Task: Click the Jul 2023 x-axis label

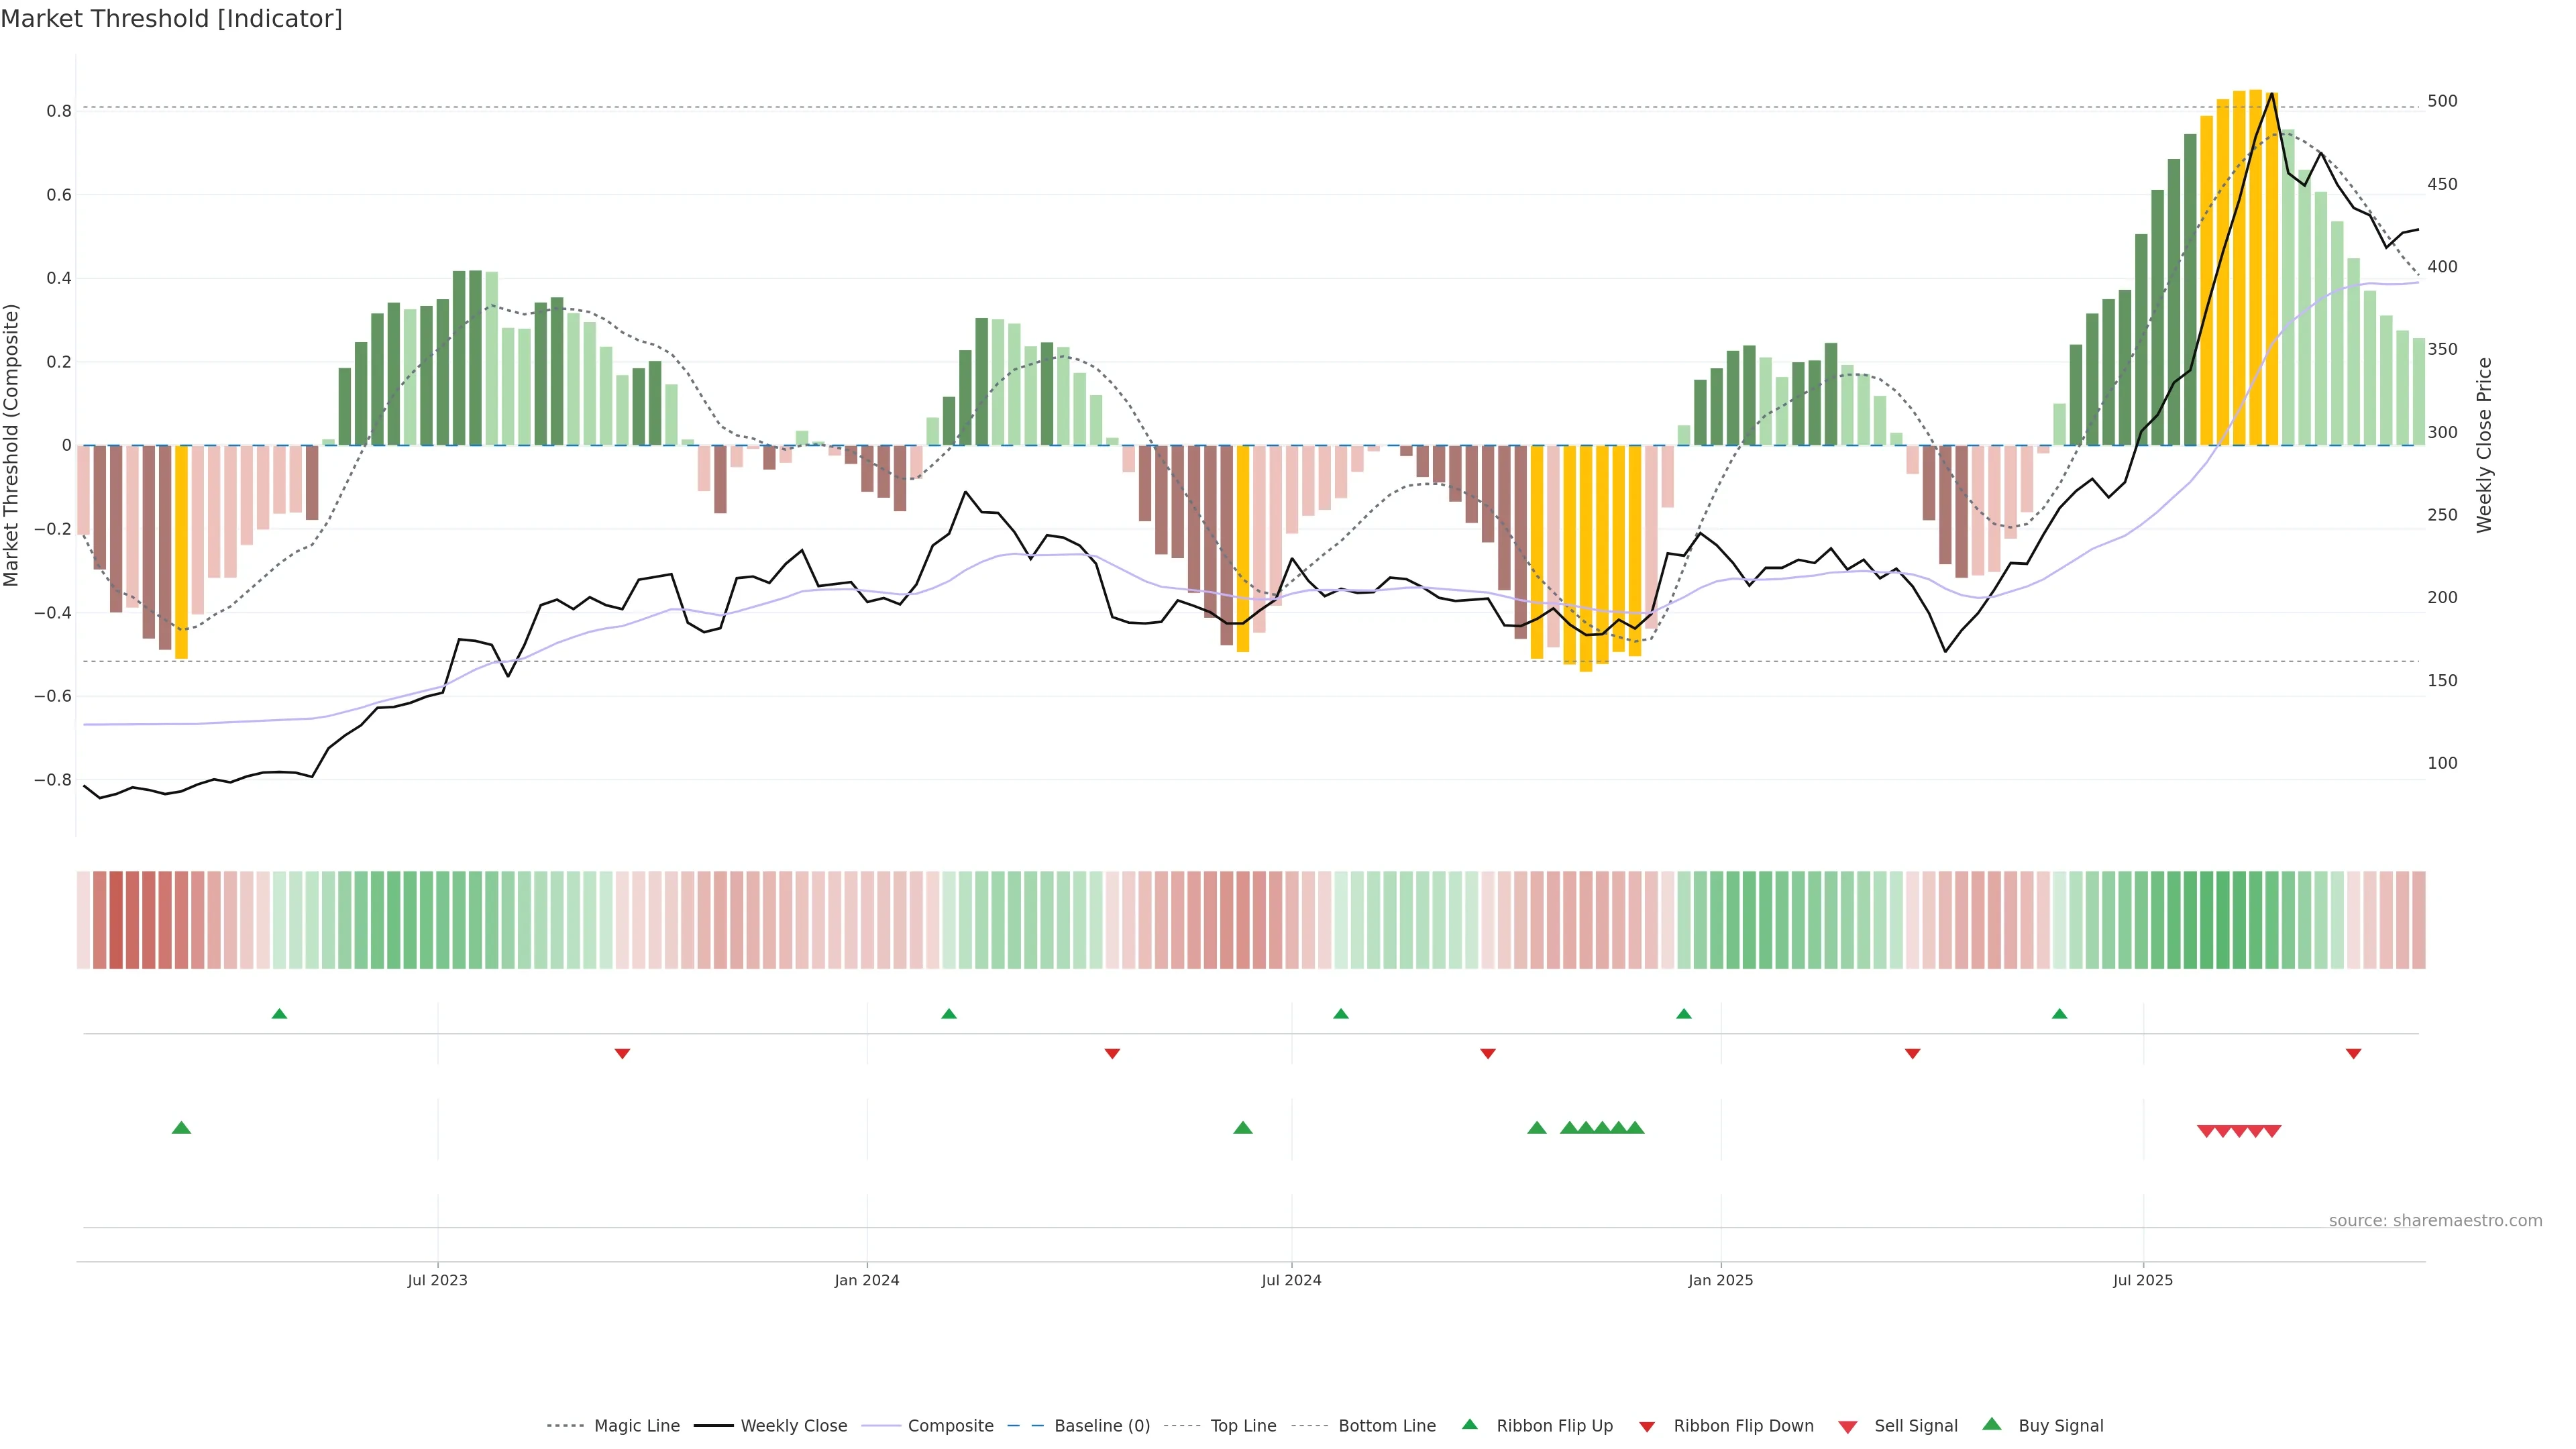Action: [x=437, y=1280]
